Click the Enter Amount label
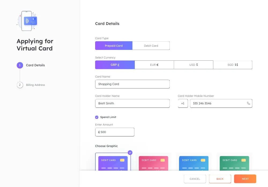The height and width of the screenshot is (187, 268). (x=104, y=124)
